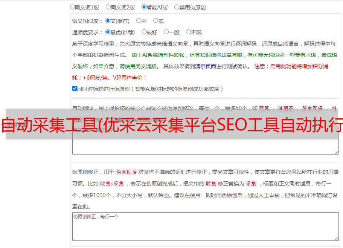The image size is (343, 248).
Task: Set 语义相似度 to 中
Action: pos(139,21)
